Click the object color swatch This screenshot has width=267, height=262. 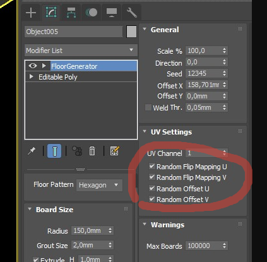[x=131, y=32]
